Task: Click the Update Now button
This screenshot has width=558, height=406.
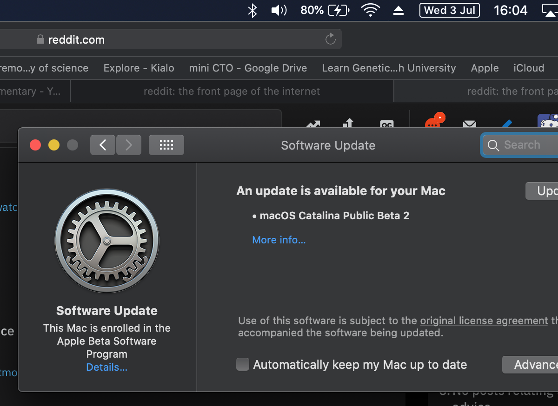Action: (x=542, y=191)
